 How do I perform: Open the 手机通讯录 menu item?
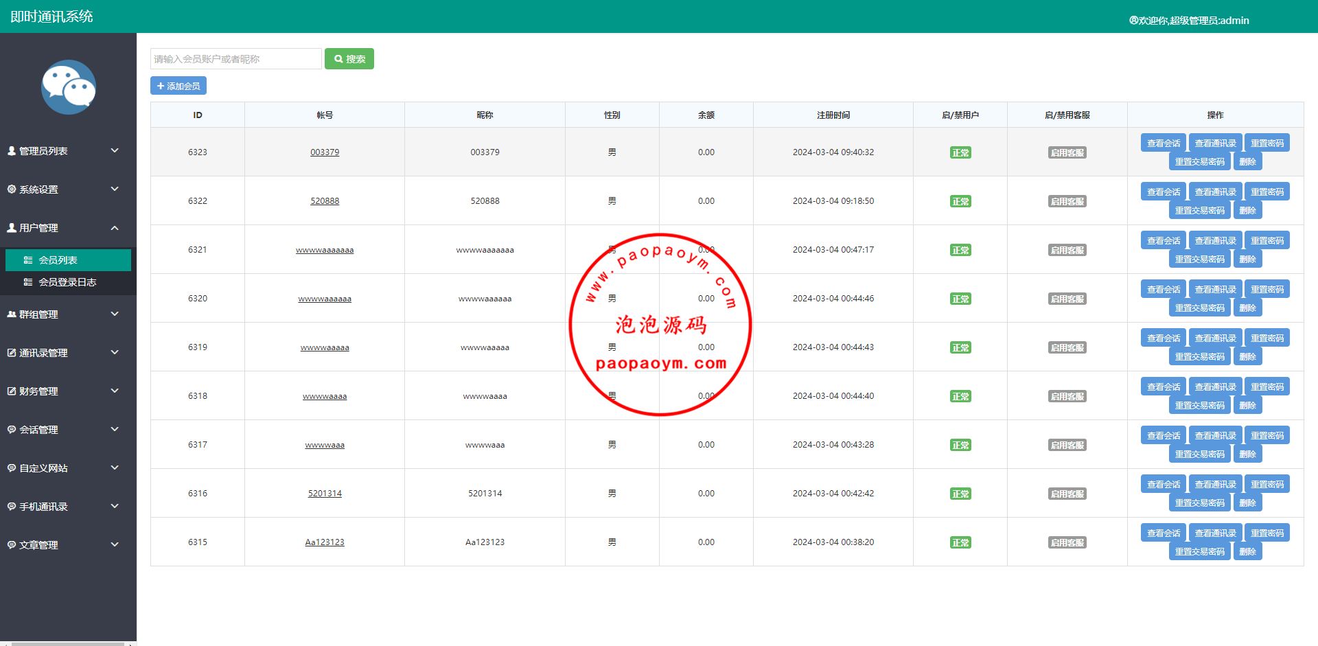pos(44,507)
